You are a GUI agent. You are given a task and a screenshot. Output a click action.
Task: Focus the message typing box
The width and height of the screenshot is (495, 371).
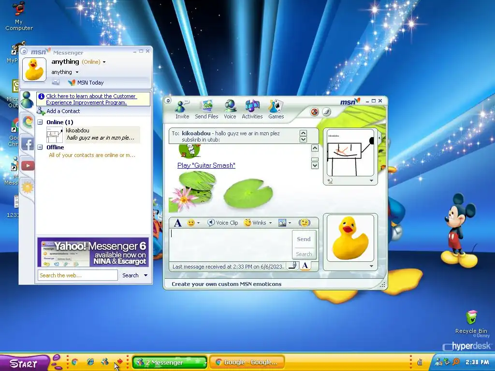click(x=231, y=245)
